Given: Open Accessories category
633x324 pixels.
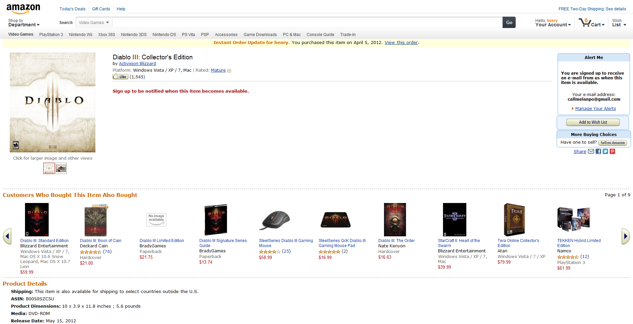Looking at the screenshot, I should (x=226, y=35).
